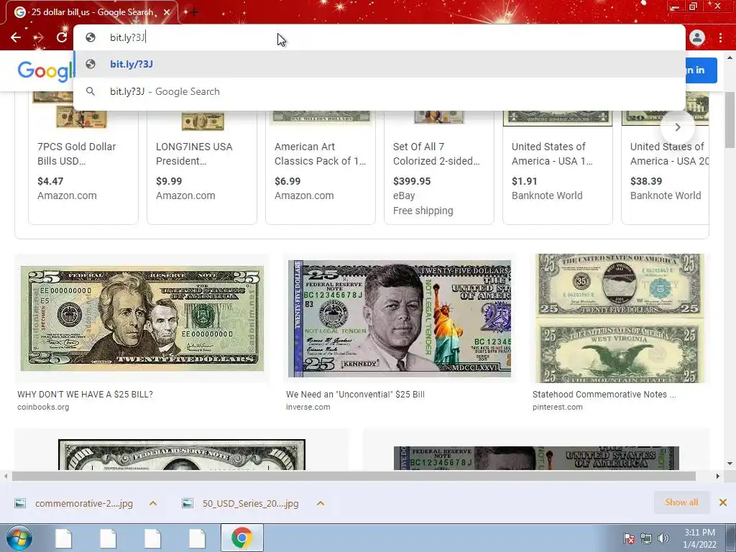Open downloaded file commemorative-2....jpg
Viewport: 736px width, 552px height.
coord(75,503)
